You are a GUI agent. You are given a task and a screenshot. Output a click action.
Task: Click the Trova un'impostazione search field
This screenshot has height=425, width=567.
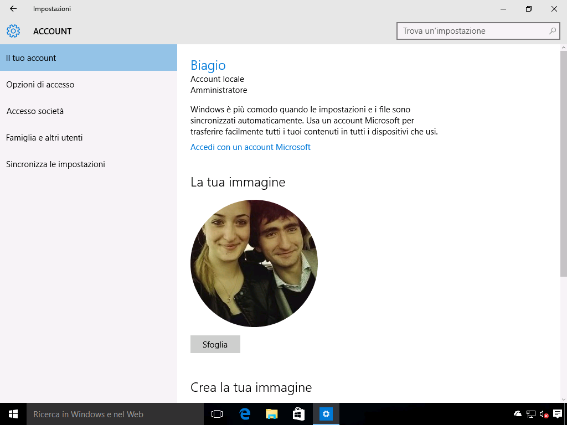coord(478,31)
